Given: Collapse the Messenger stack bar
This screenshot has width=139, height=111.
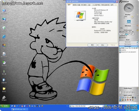Looking at the screenshot, I should (x=129, y=46).
